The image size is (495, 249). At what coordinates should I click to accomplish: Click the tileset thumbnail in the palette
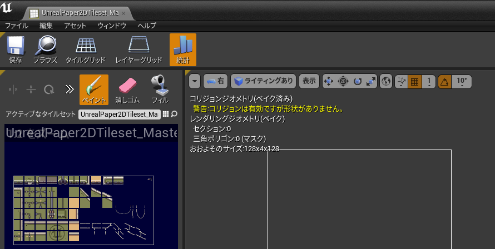[x=83, y=210]
